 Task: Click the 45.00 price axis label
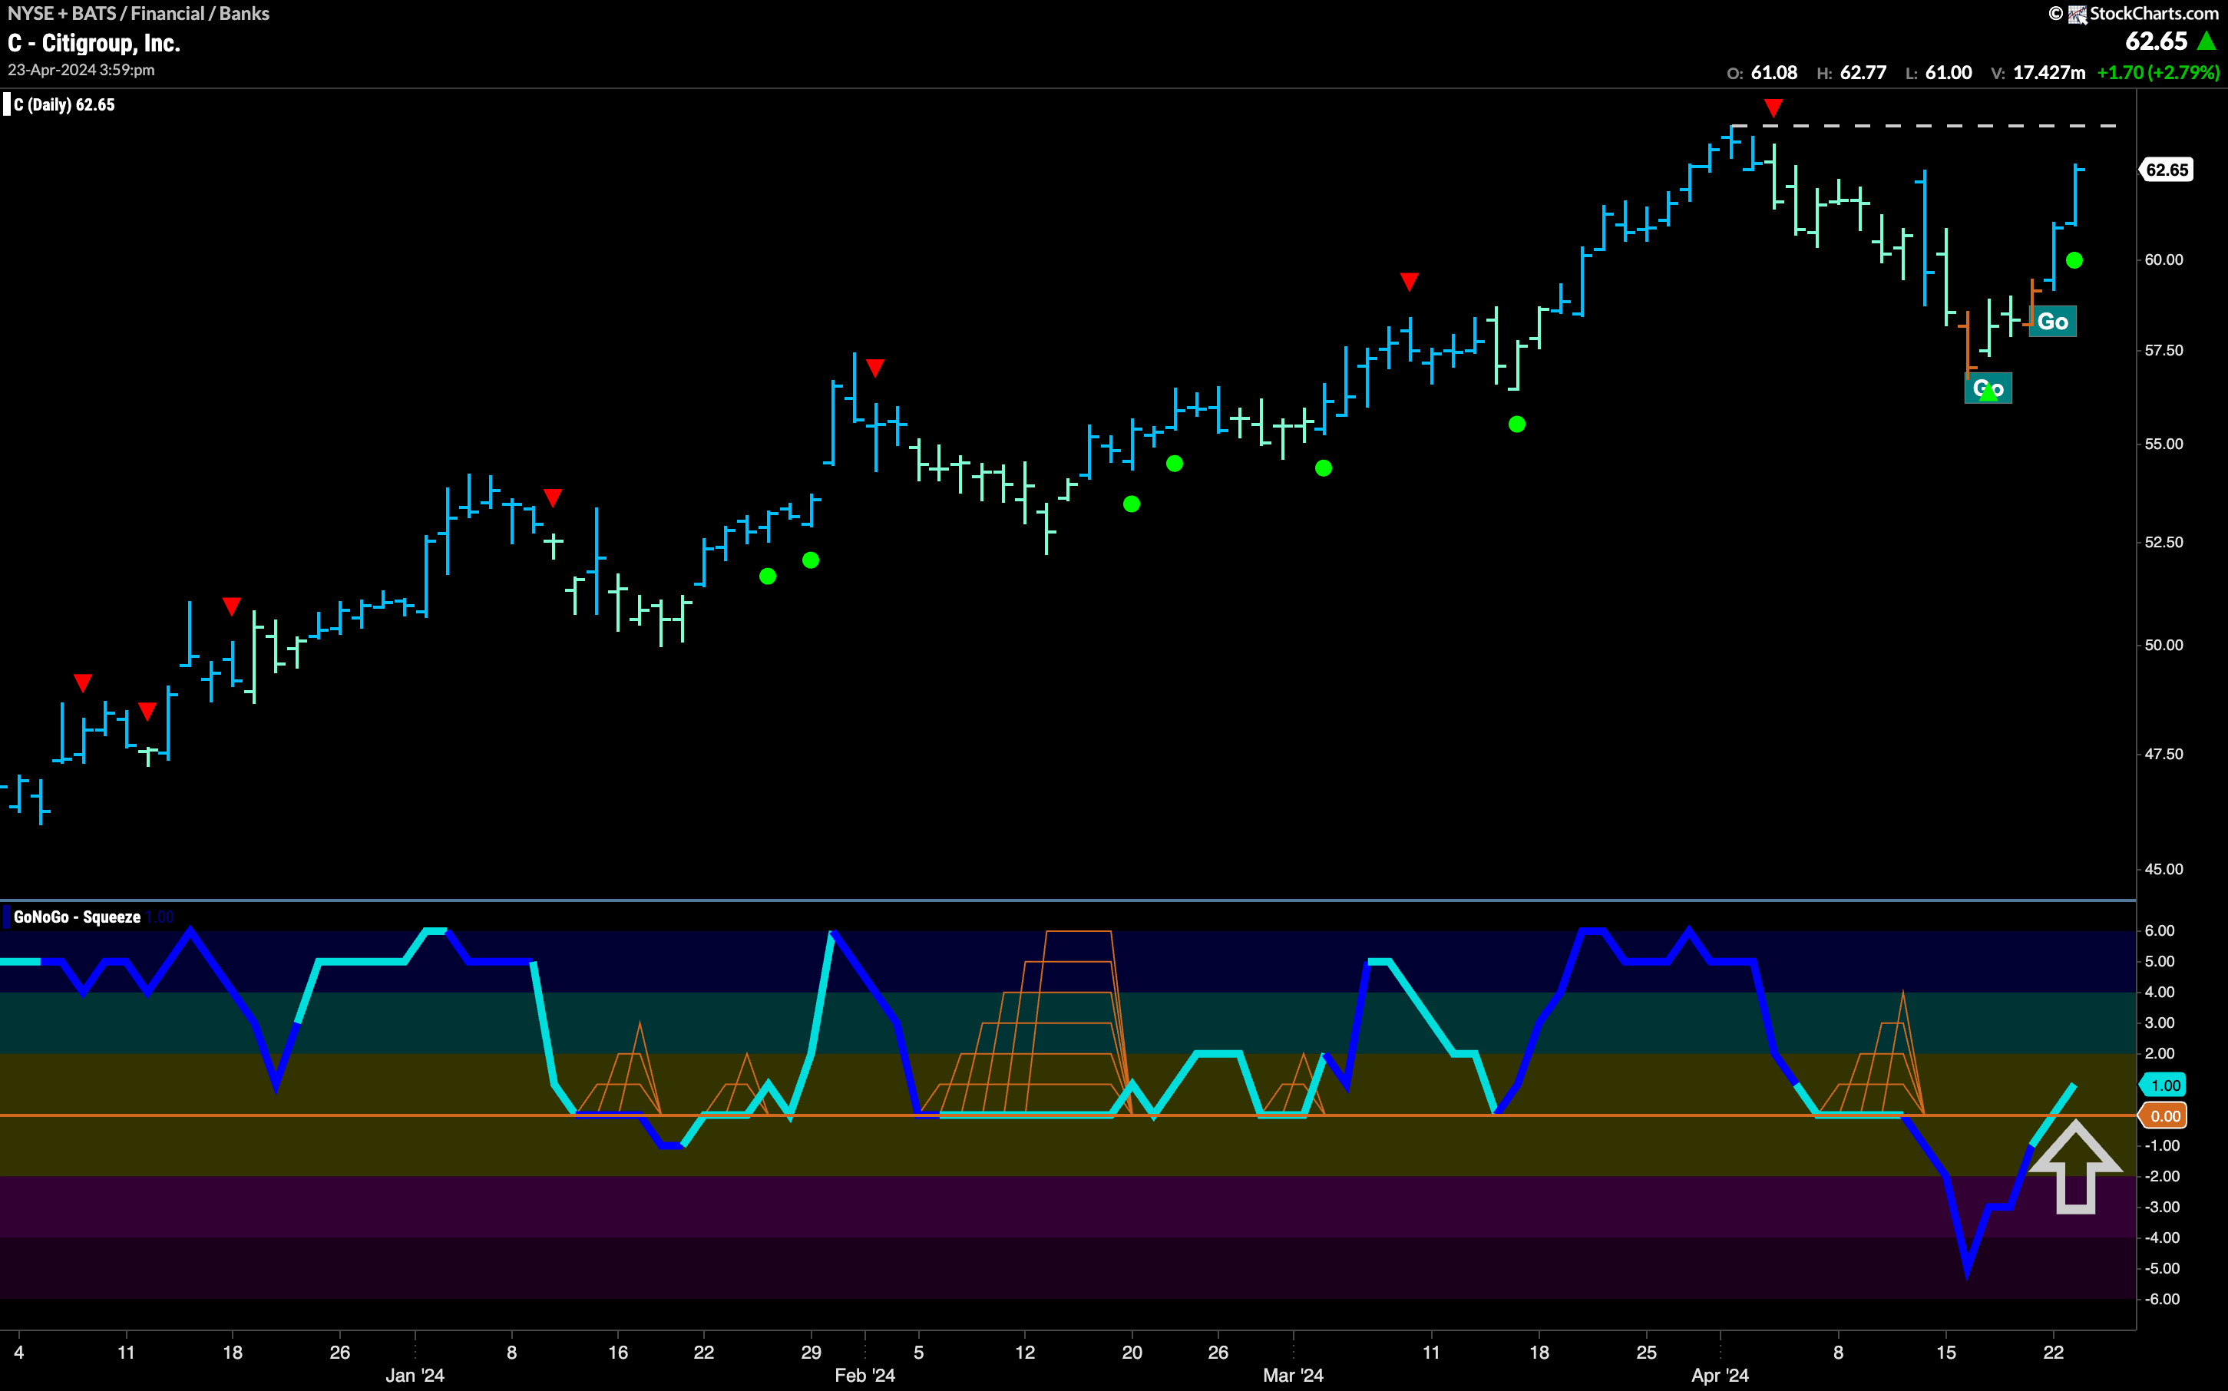coord(2163,869)
